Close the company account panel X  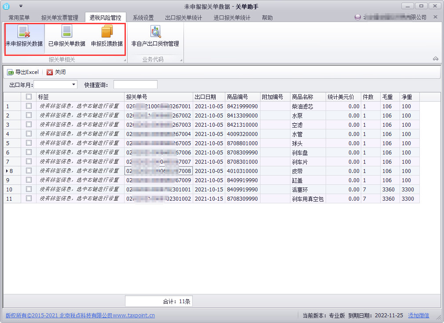tap(436, 17)
